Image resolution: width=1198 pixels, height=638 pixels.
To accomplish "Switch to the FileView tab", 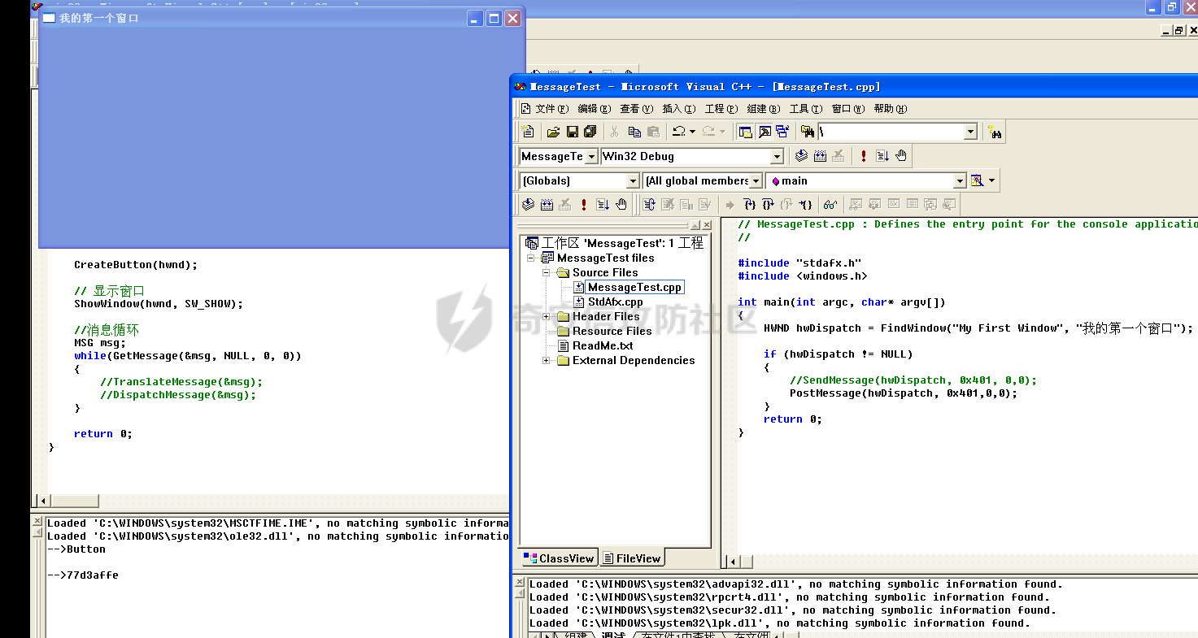I will click(x=632, y=558).
